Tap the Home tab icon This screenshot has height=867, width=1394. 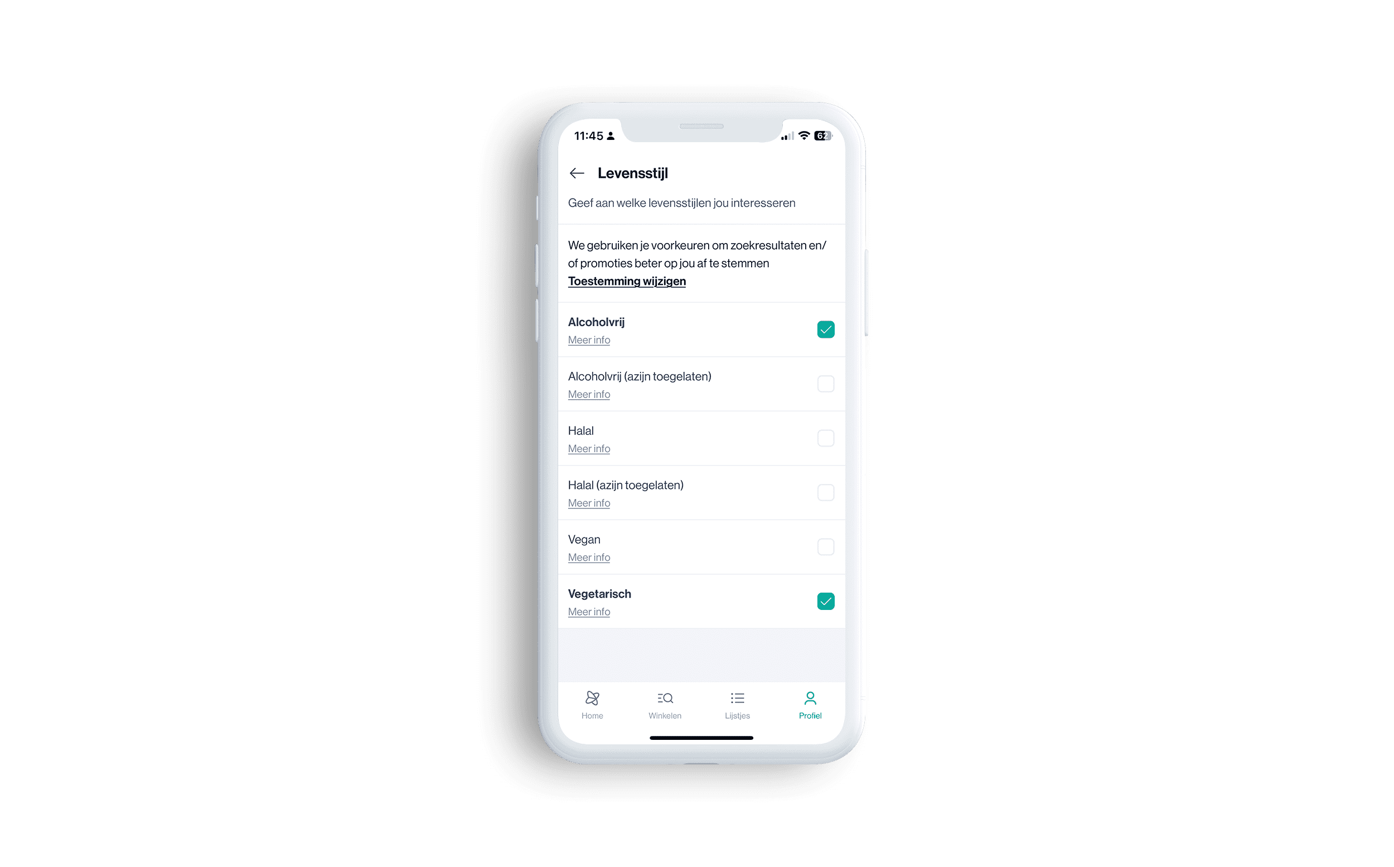click(x=594, y=699)
